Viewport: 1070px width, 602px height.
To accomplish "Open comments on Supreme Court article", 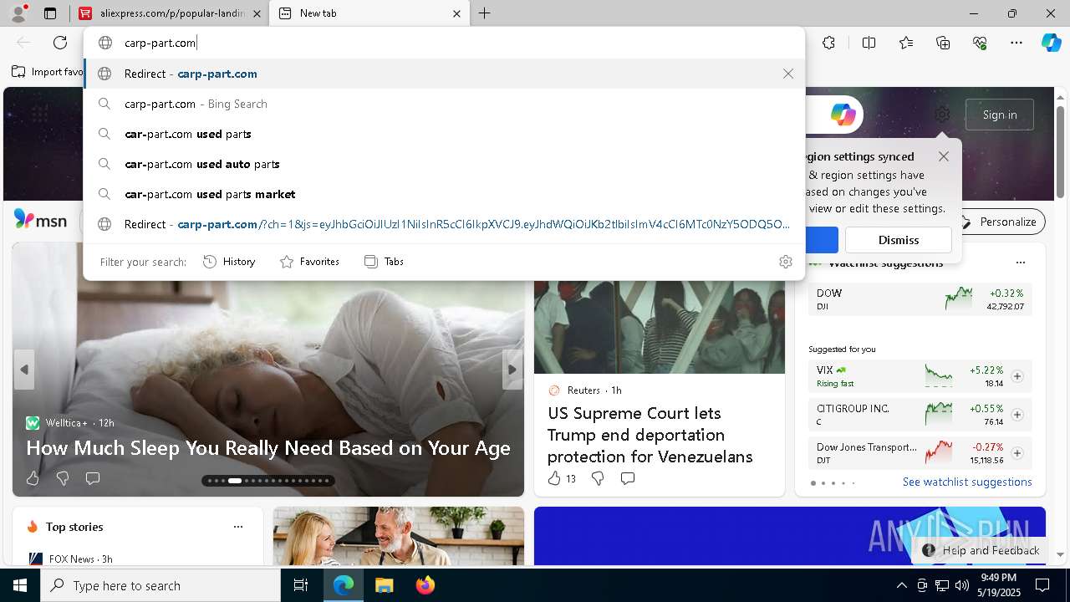I will pyautogui.click(x=628, y=478).
